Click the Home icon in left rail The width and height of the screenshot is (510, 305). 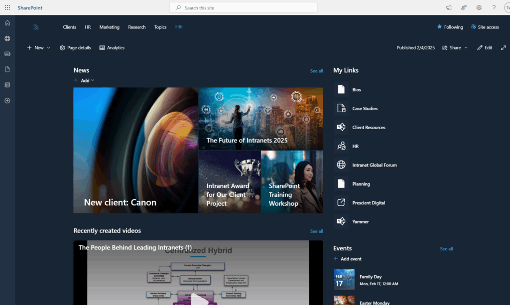pos(7,23)
